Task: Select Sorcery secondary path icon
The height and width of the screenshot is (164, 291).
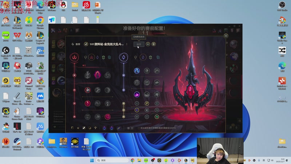Action: [x=143, y=57]
